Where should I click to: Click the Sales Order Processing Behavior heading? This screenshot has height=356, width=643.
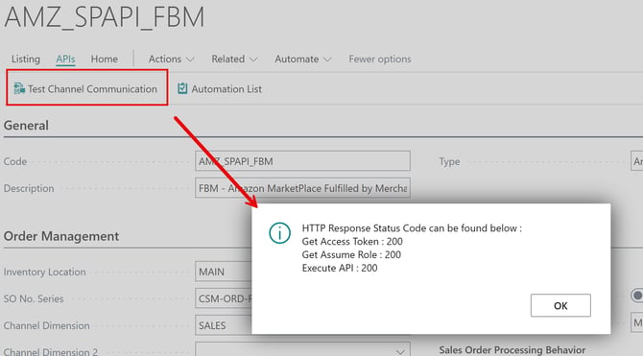(x=512, y=350)
